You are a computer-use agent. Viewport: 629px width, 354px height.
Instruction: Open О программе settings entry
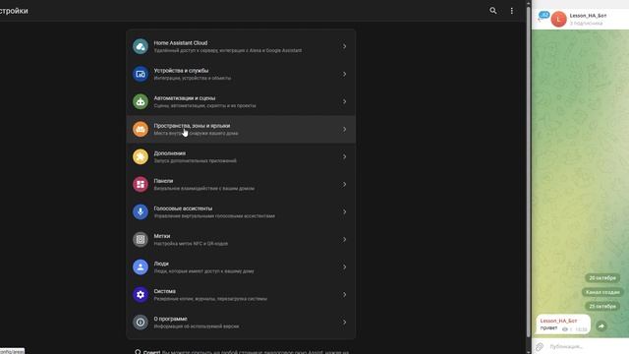click(x=241, y=323)
